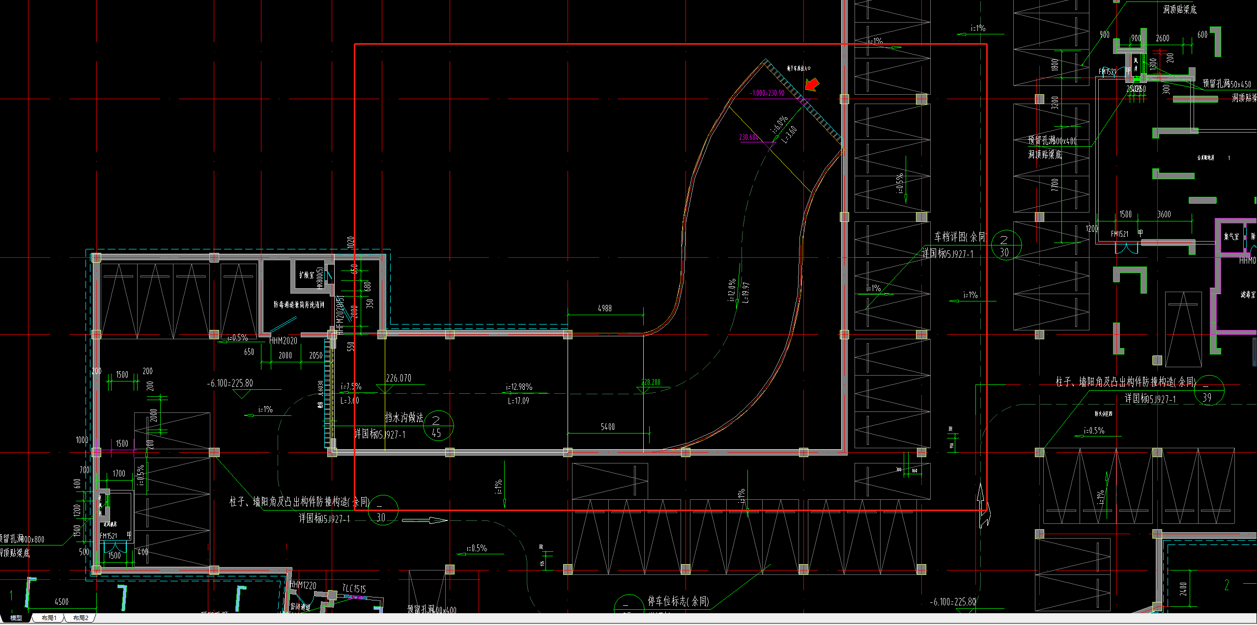Screen dimensions: 1257x625
Task: Open the 布局2 layout tab
Action: pos(80,618)
